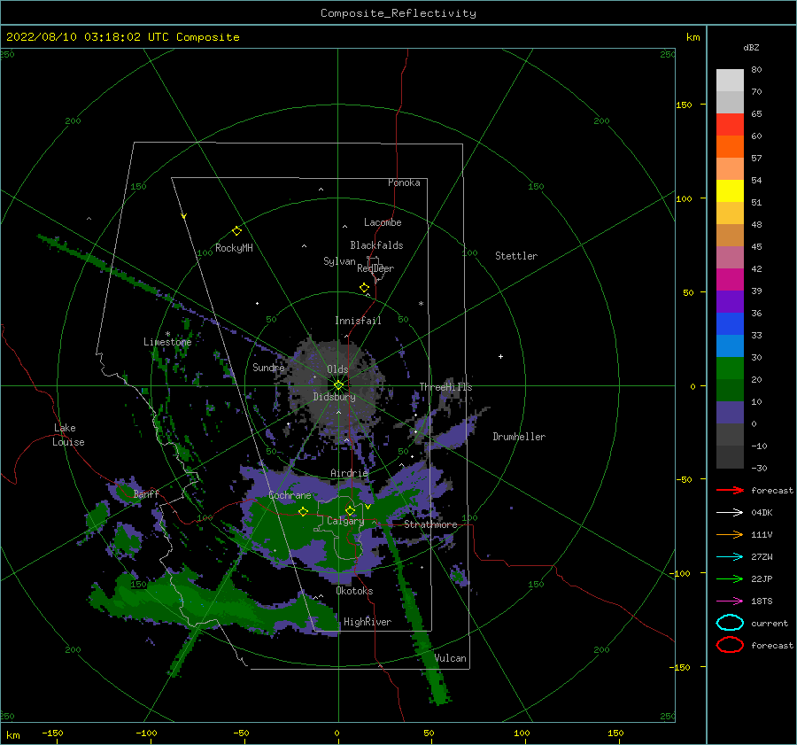Click the RedDeer city label
797x745 pixels.
click(375, 268)
